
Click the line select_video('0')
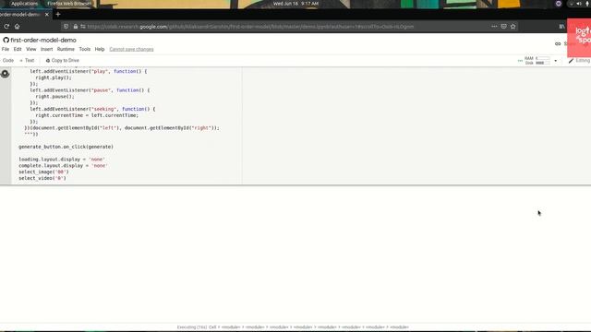(x=42, y=178)
